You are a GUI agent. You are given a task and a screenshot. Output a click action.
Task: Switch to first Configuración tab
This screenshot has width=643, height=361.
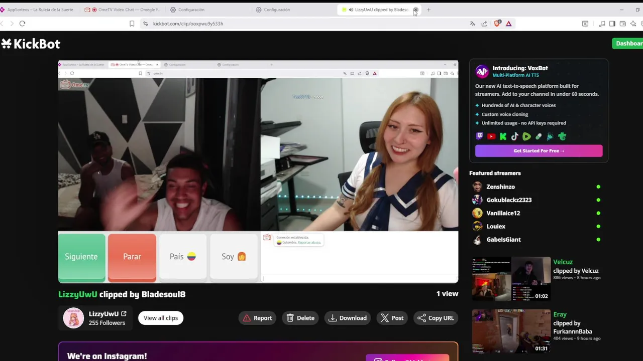coord(208,10)
